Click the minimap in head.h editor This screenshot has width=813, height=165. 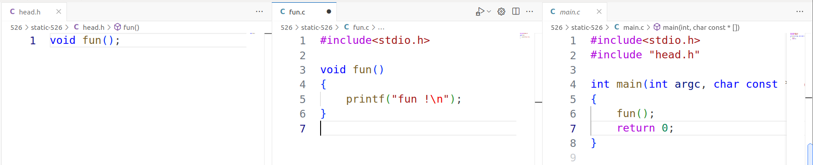(253, 33)
